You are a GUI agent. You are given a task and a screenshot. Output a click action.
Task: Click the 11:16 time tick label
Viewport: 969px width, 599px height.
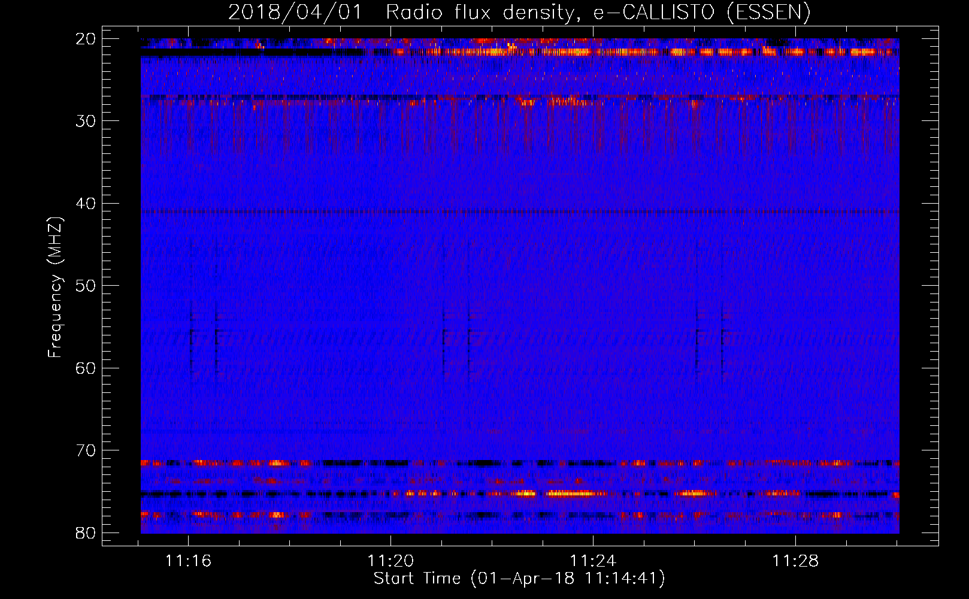coord(189,561)
